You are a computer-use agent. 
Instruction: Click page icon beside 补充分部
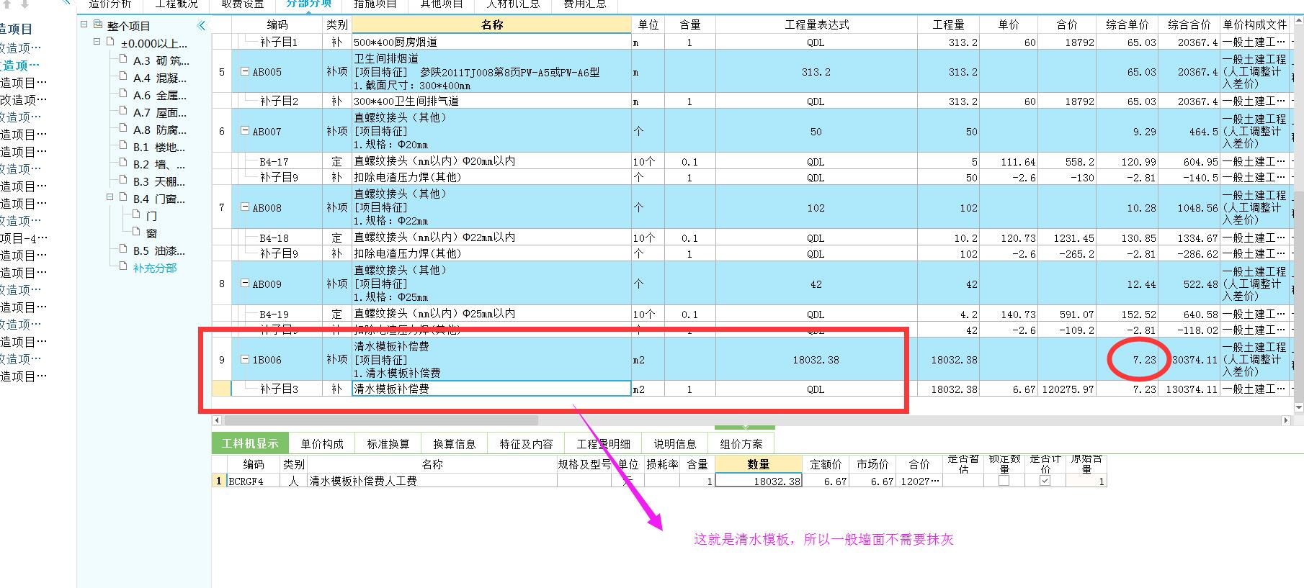[123, 267]
